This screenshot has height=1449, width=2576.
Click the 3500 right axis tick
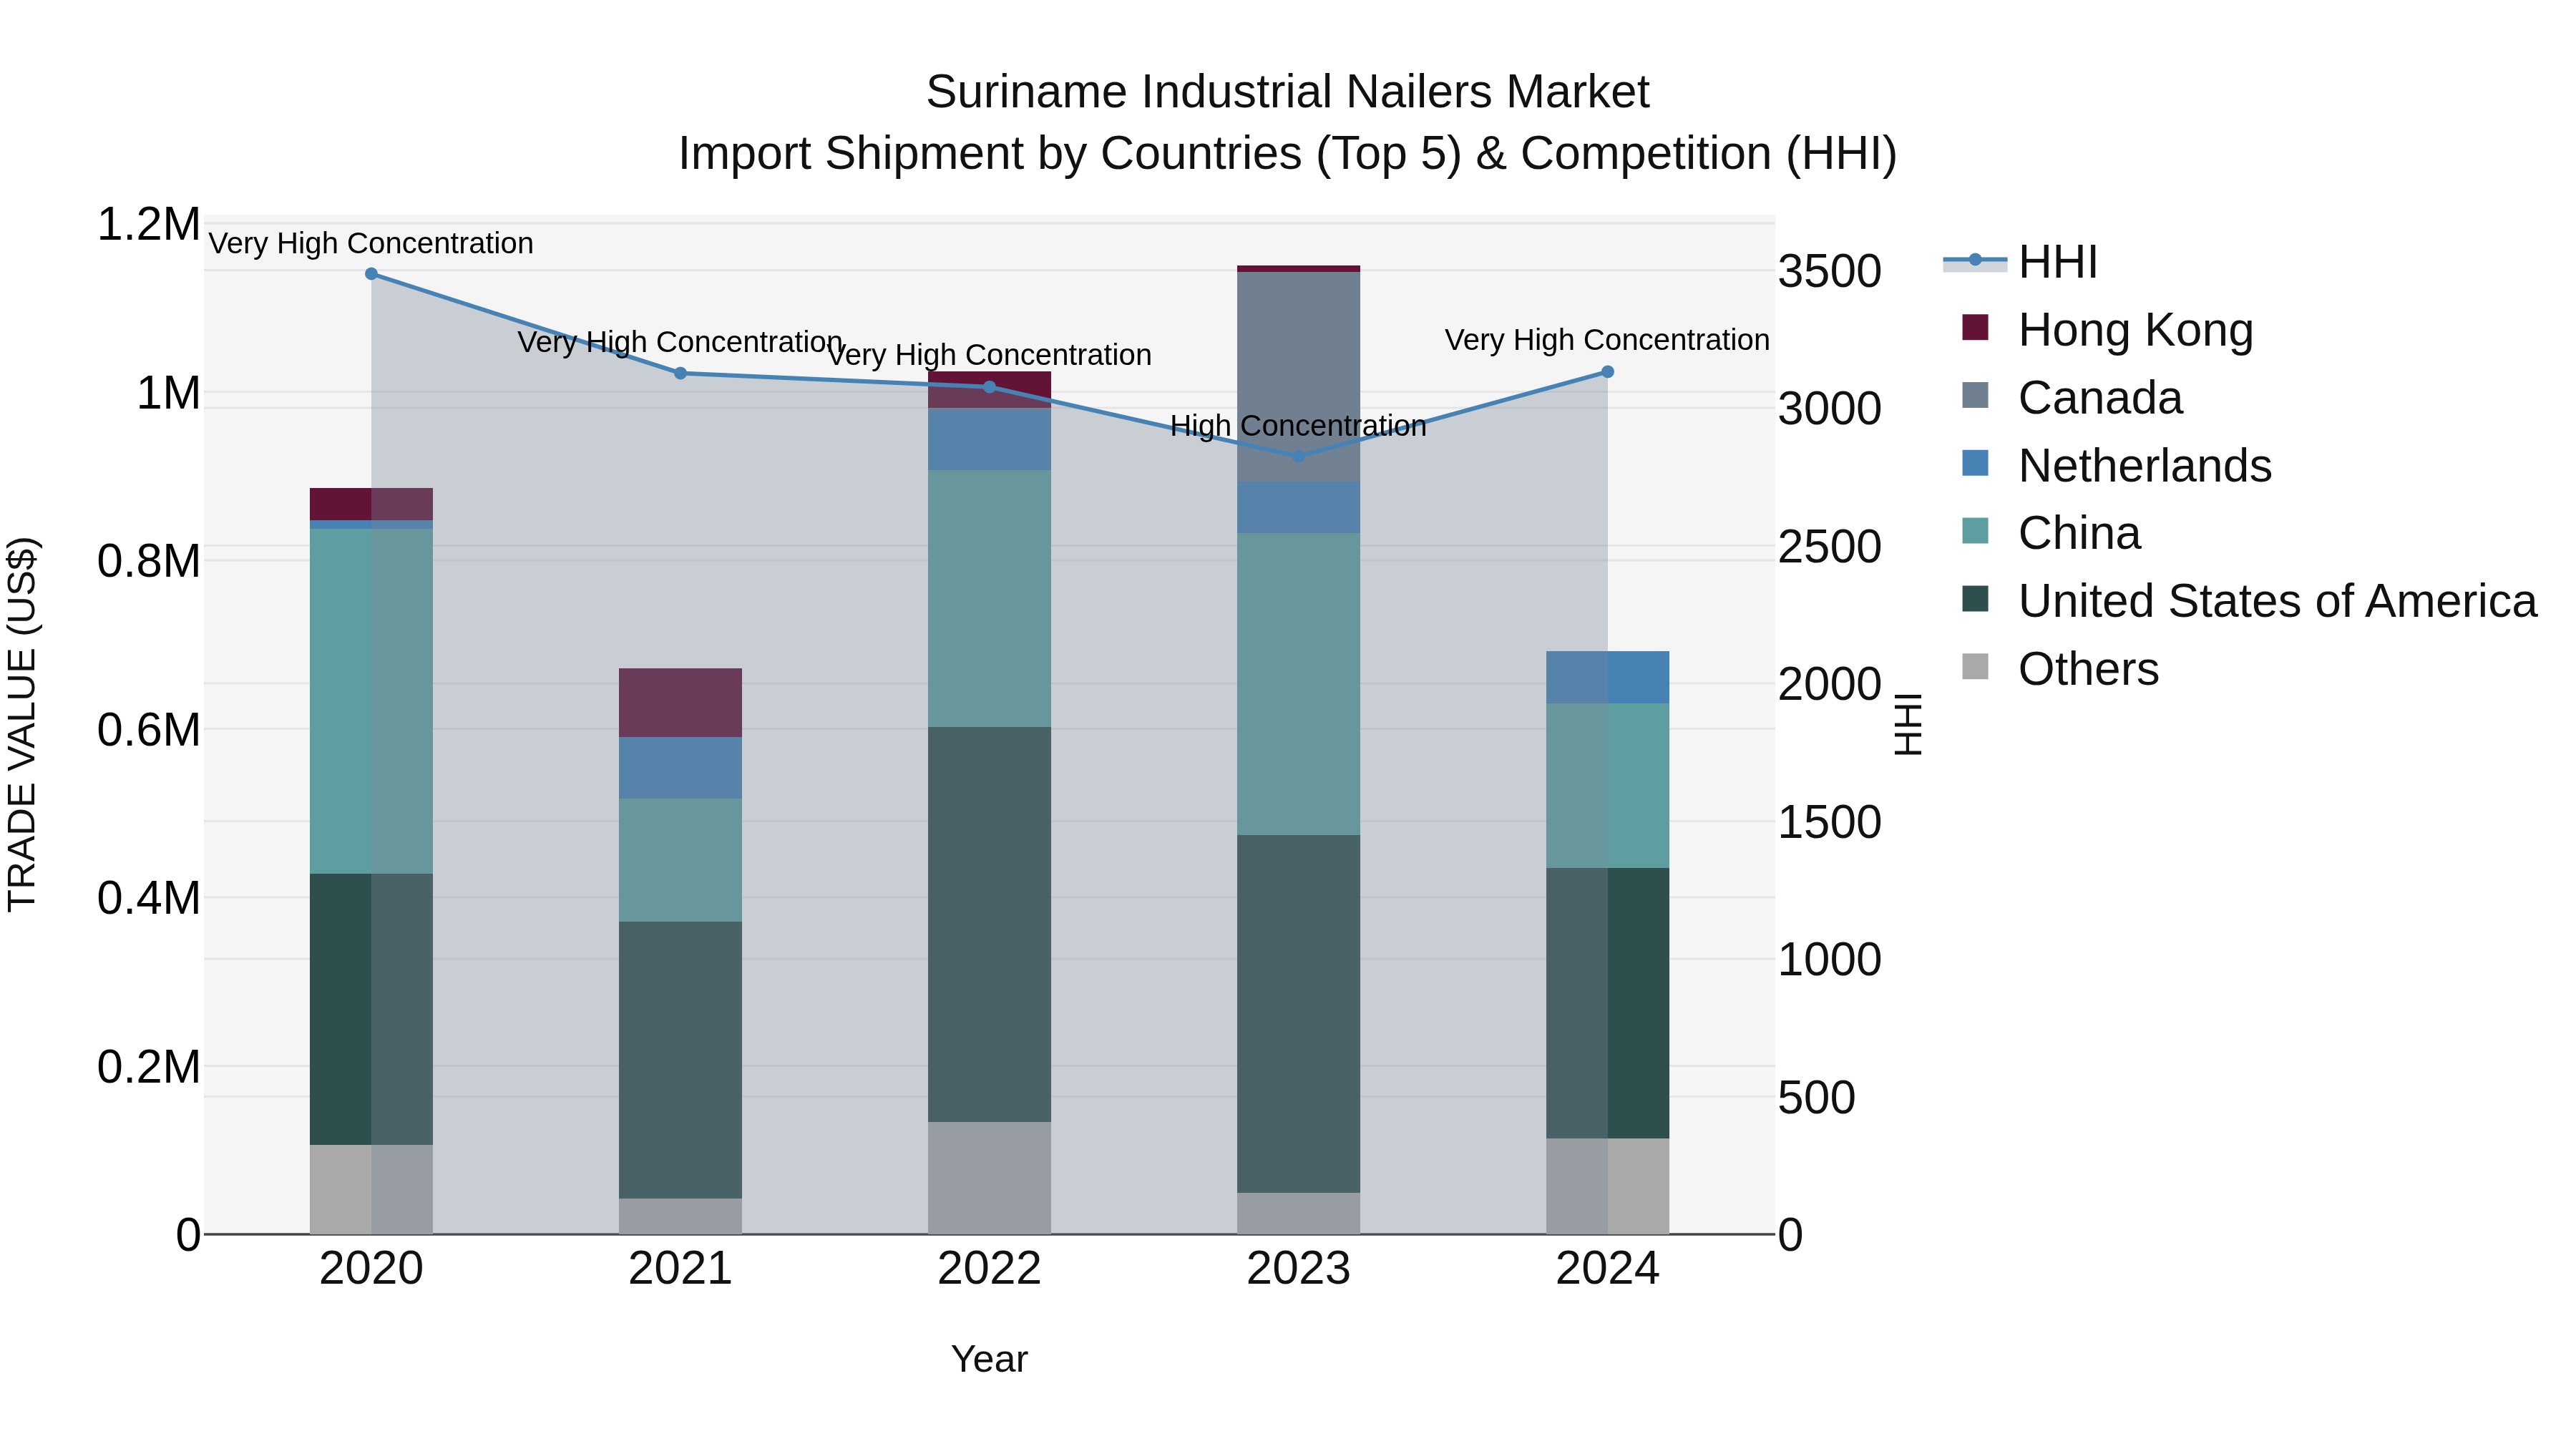tap(1830, 271)
